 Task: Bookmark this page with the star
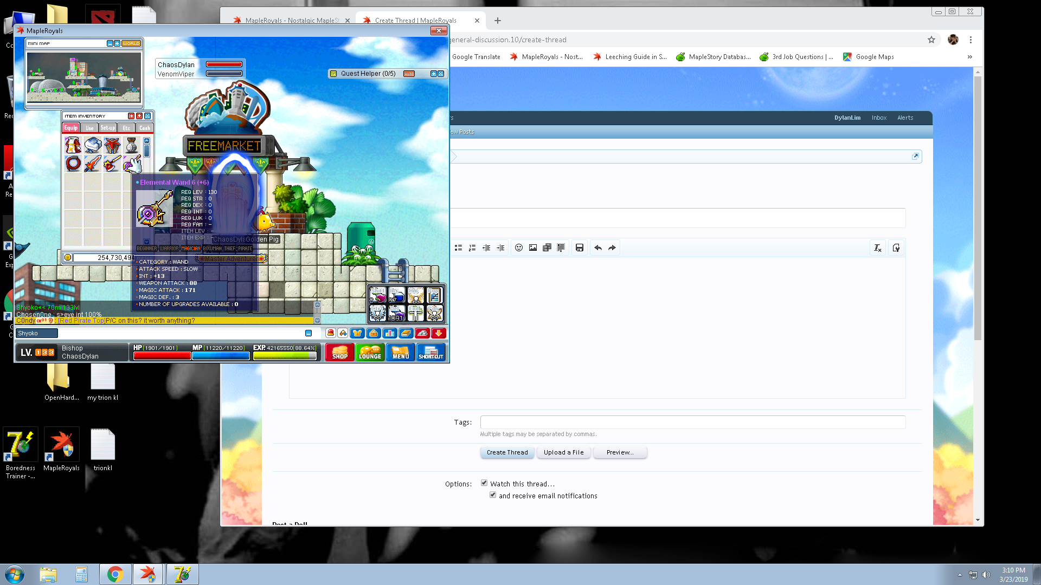931,40
